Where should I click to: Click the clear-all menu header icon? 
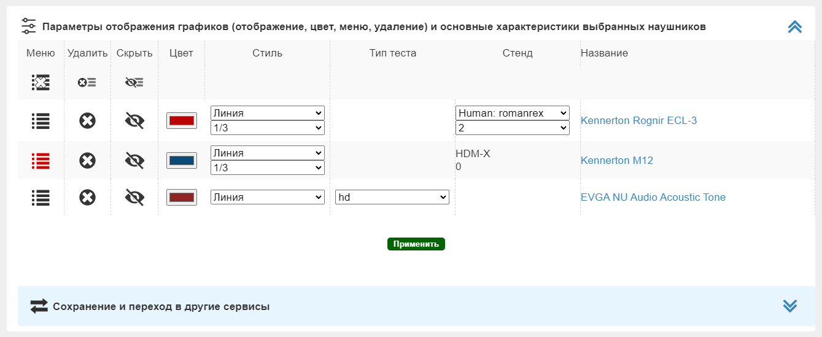point(41,82)
